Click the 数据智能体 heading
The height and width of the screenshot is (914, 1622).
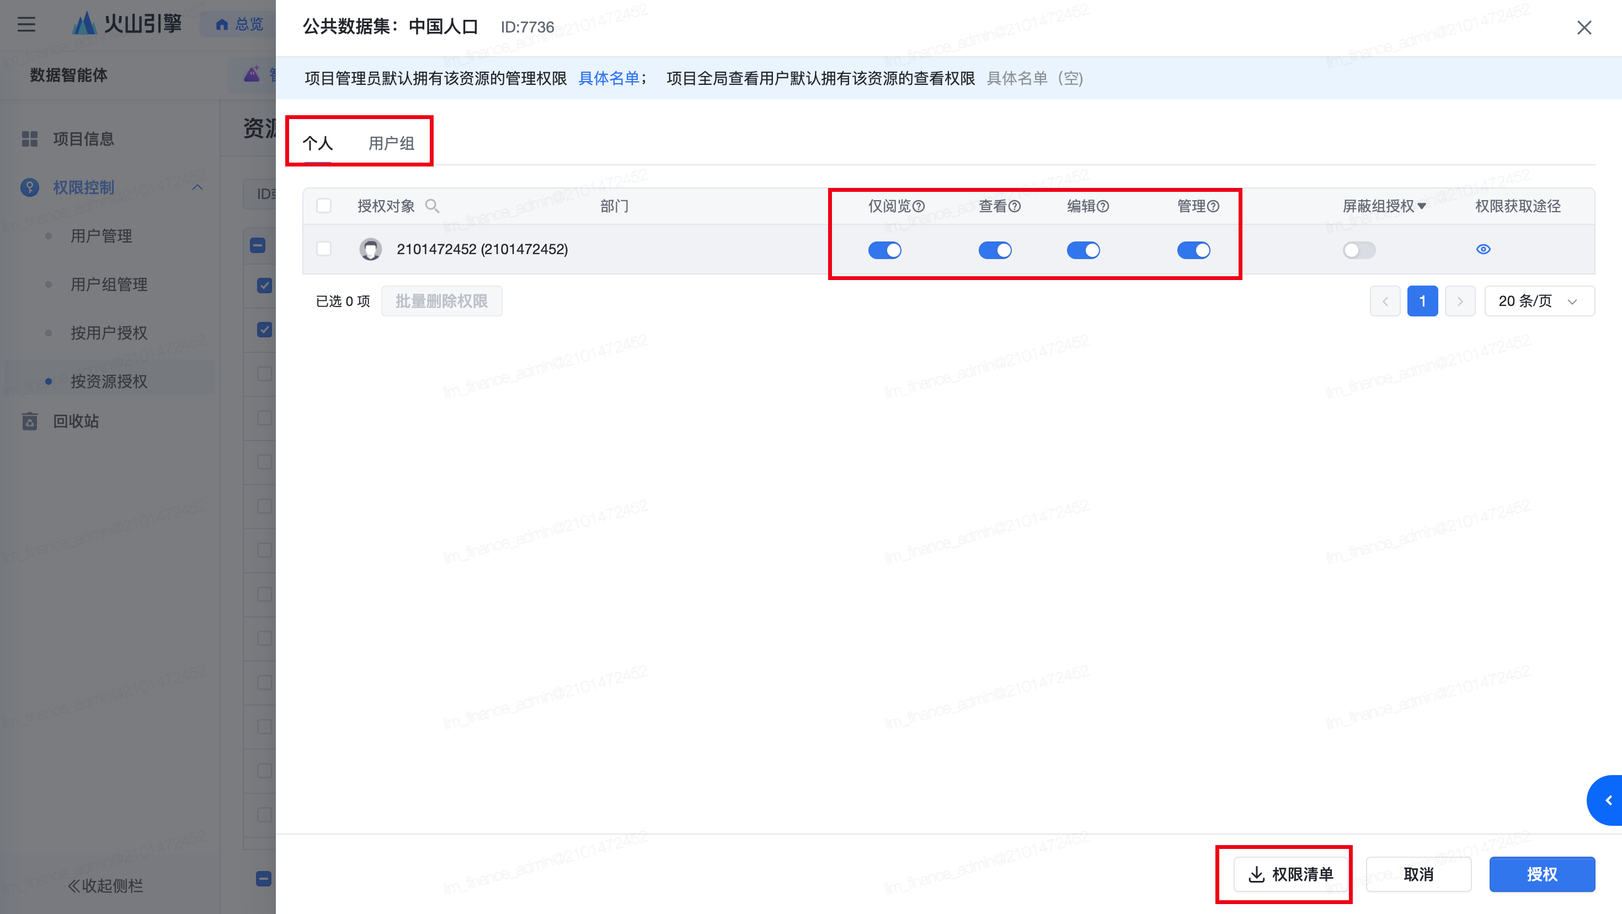[x=68, y=75]
